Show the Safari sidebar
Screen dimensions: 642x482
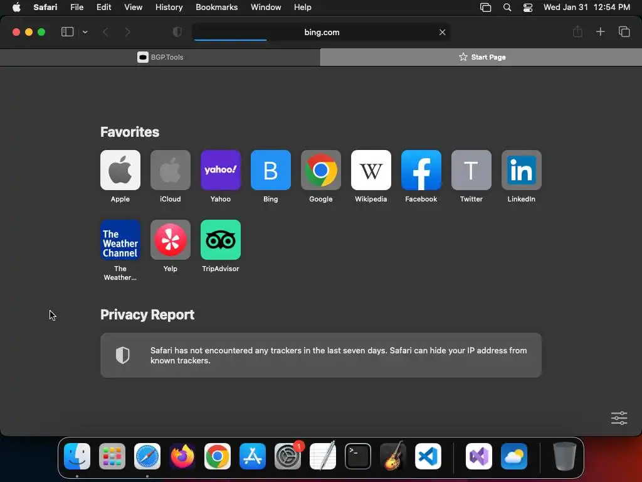click(67, 32)
